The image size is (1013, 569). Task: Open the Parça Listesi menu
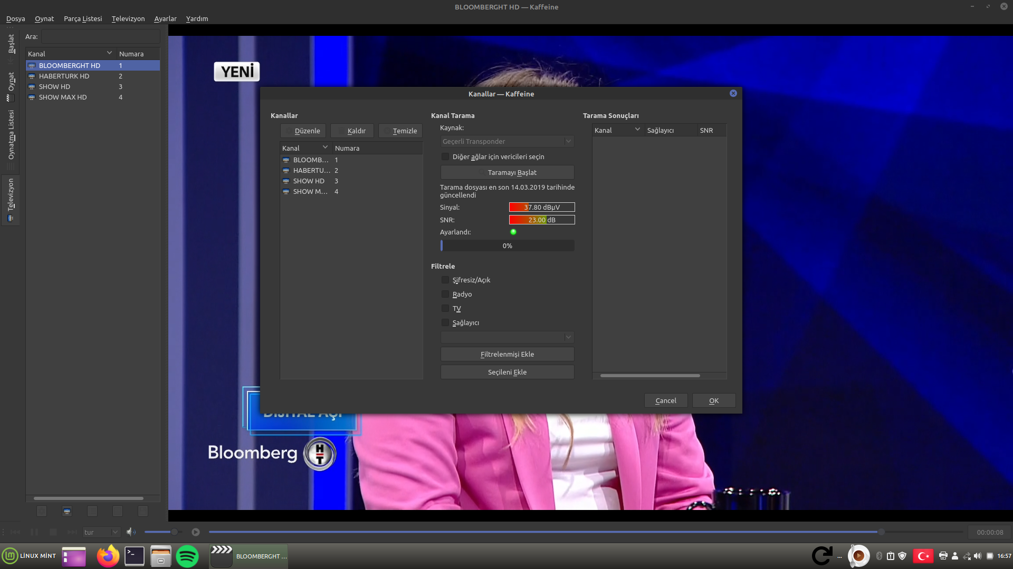pyautogui.click(x=83, y=18)
